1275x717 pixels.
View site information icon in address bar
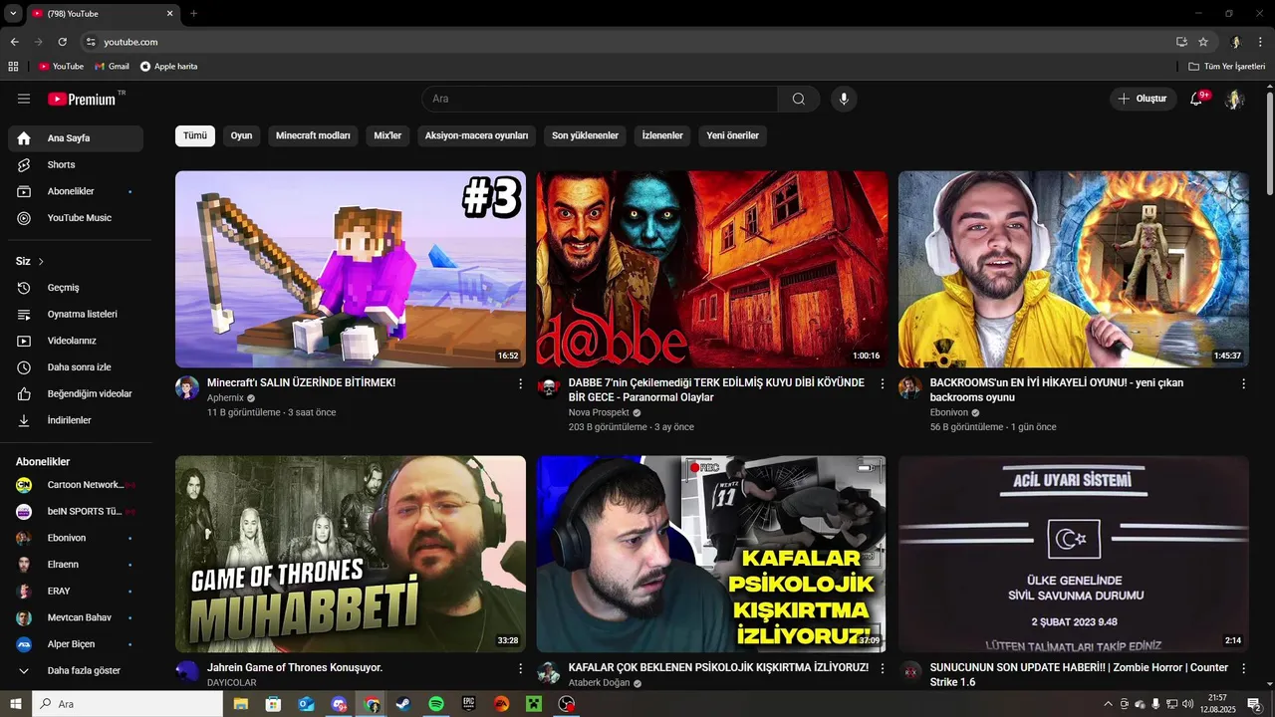click(91, 42)
